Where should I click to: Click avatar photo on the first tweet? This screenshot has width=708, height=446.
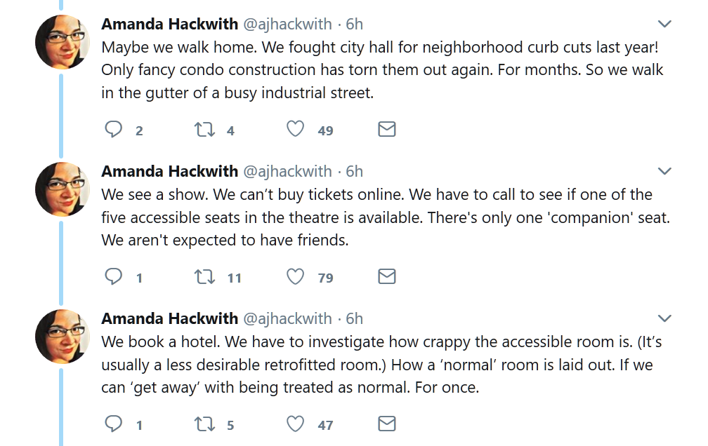62,42
